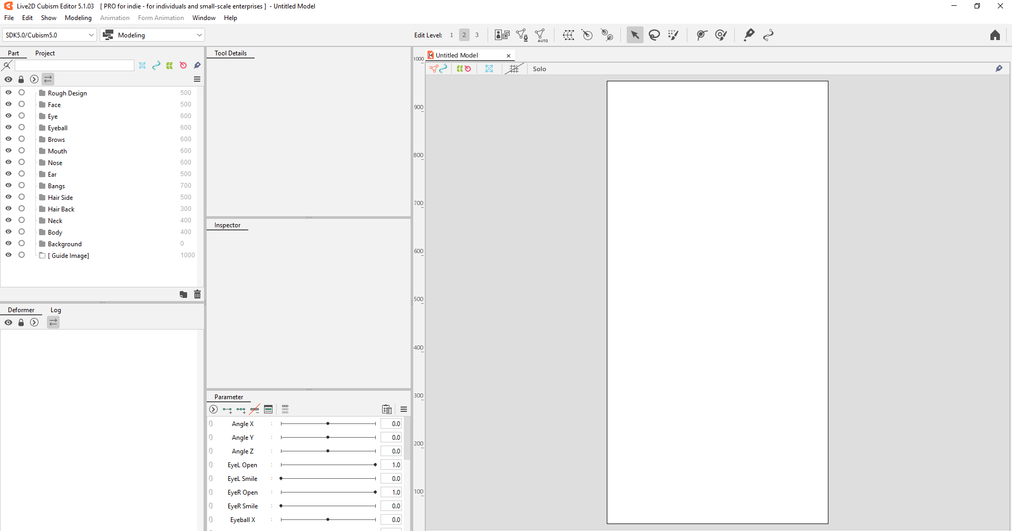
Task: Click the Home icon in toolbar
Action: point(995,35)
